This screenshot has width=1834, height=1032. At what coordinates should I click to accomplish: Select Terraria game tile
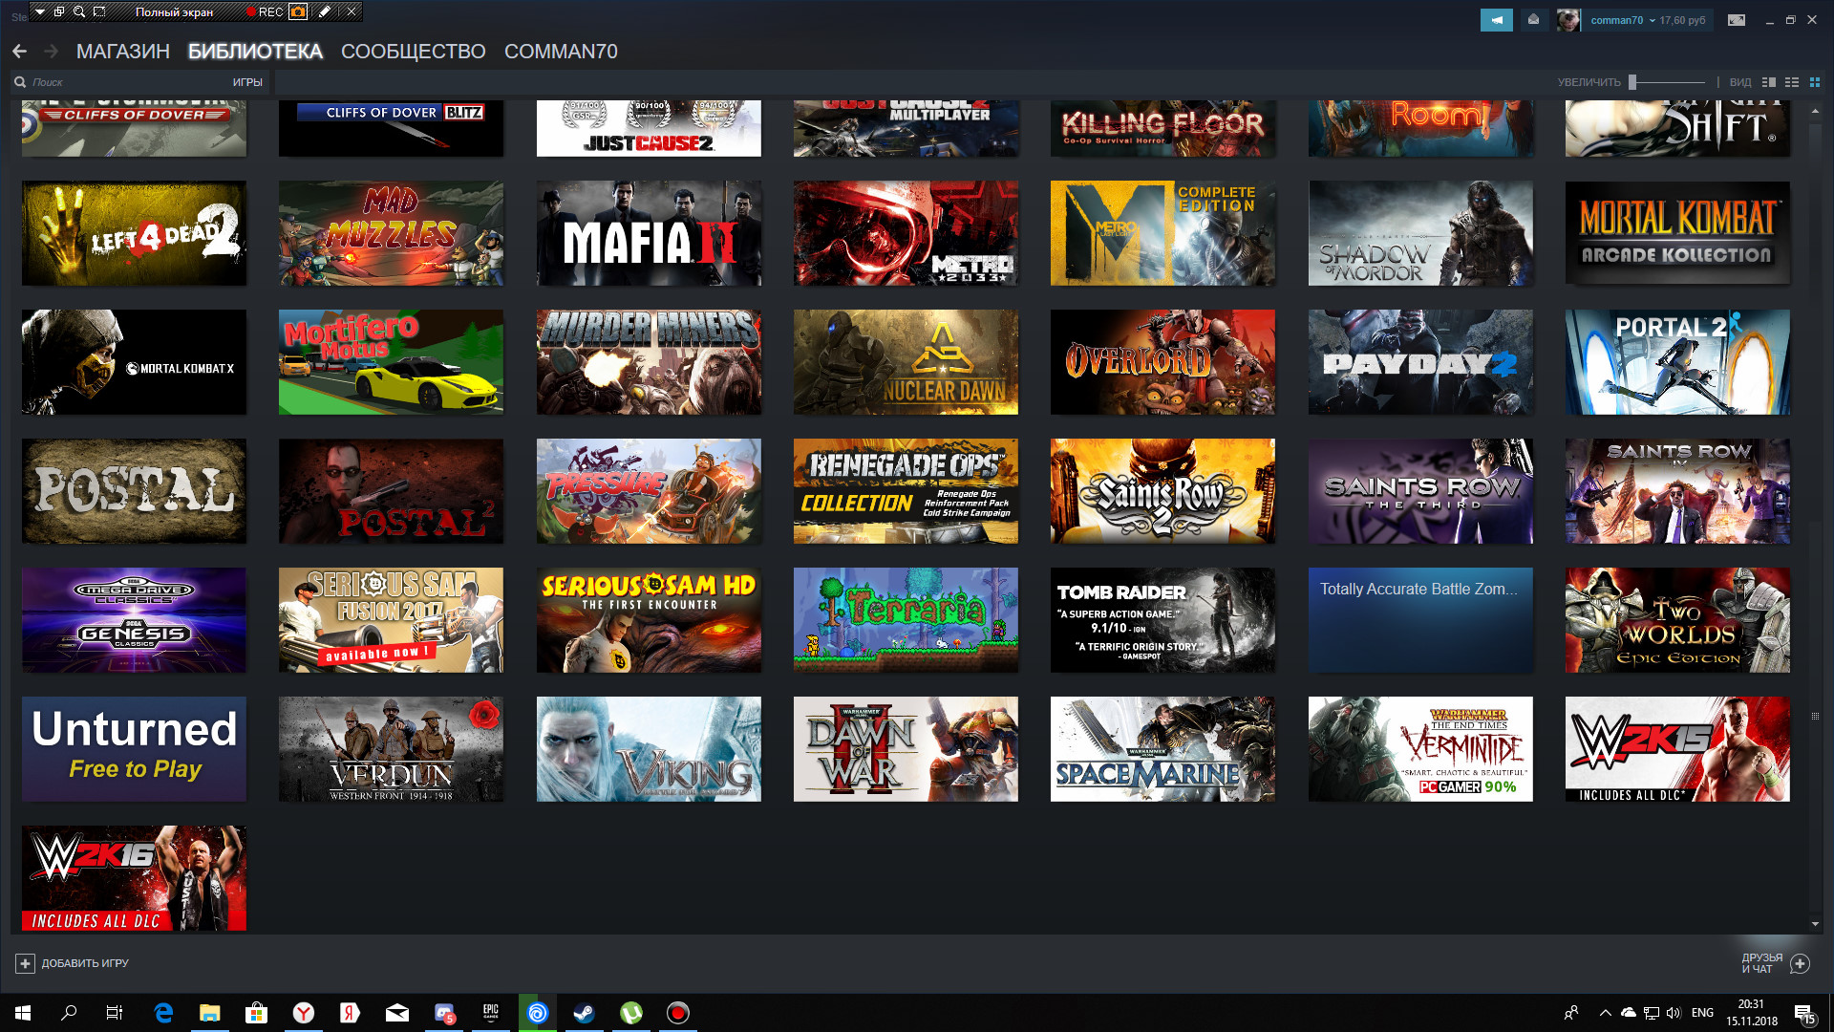click(x=906, y=620)
